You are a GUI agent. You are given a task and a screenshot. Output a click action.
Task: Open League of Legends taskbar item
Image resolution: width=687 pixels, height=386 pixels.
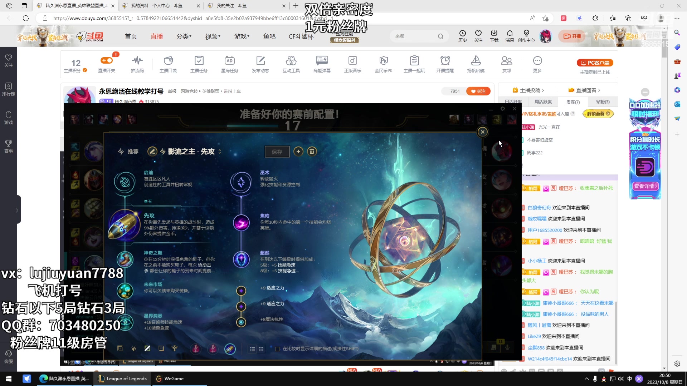pos(123,379)
